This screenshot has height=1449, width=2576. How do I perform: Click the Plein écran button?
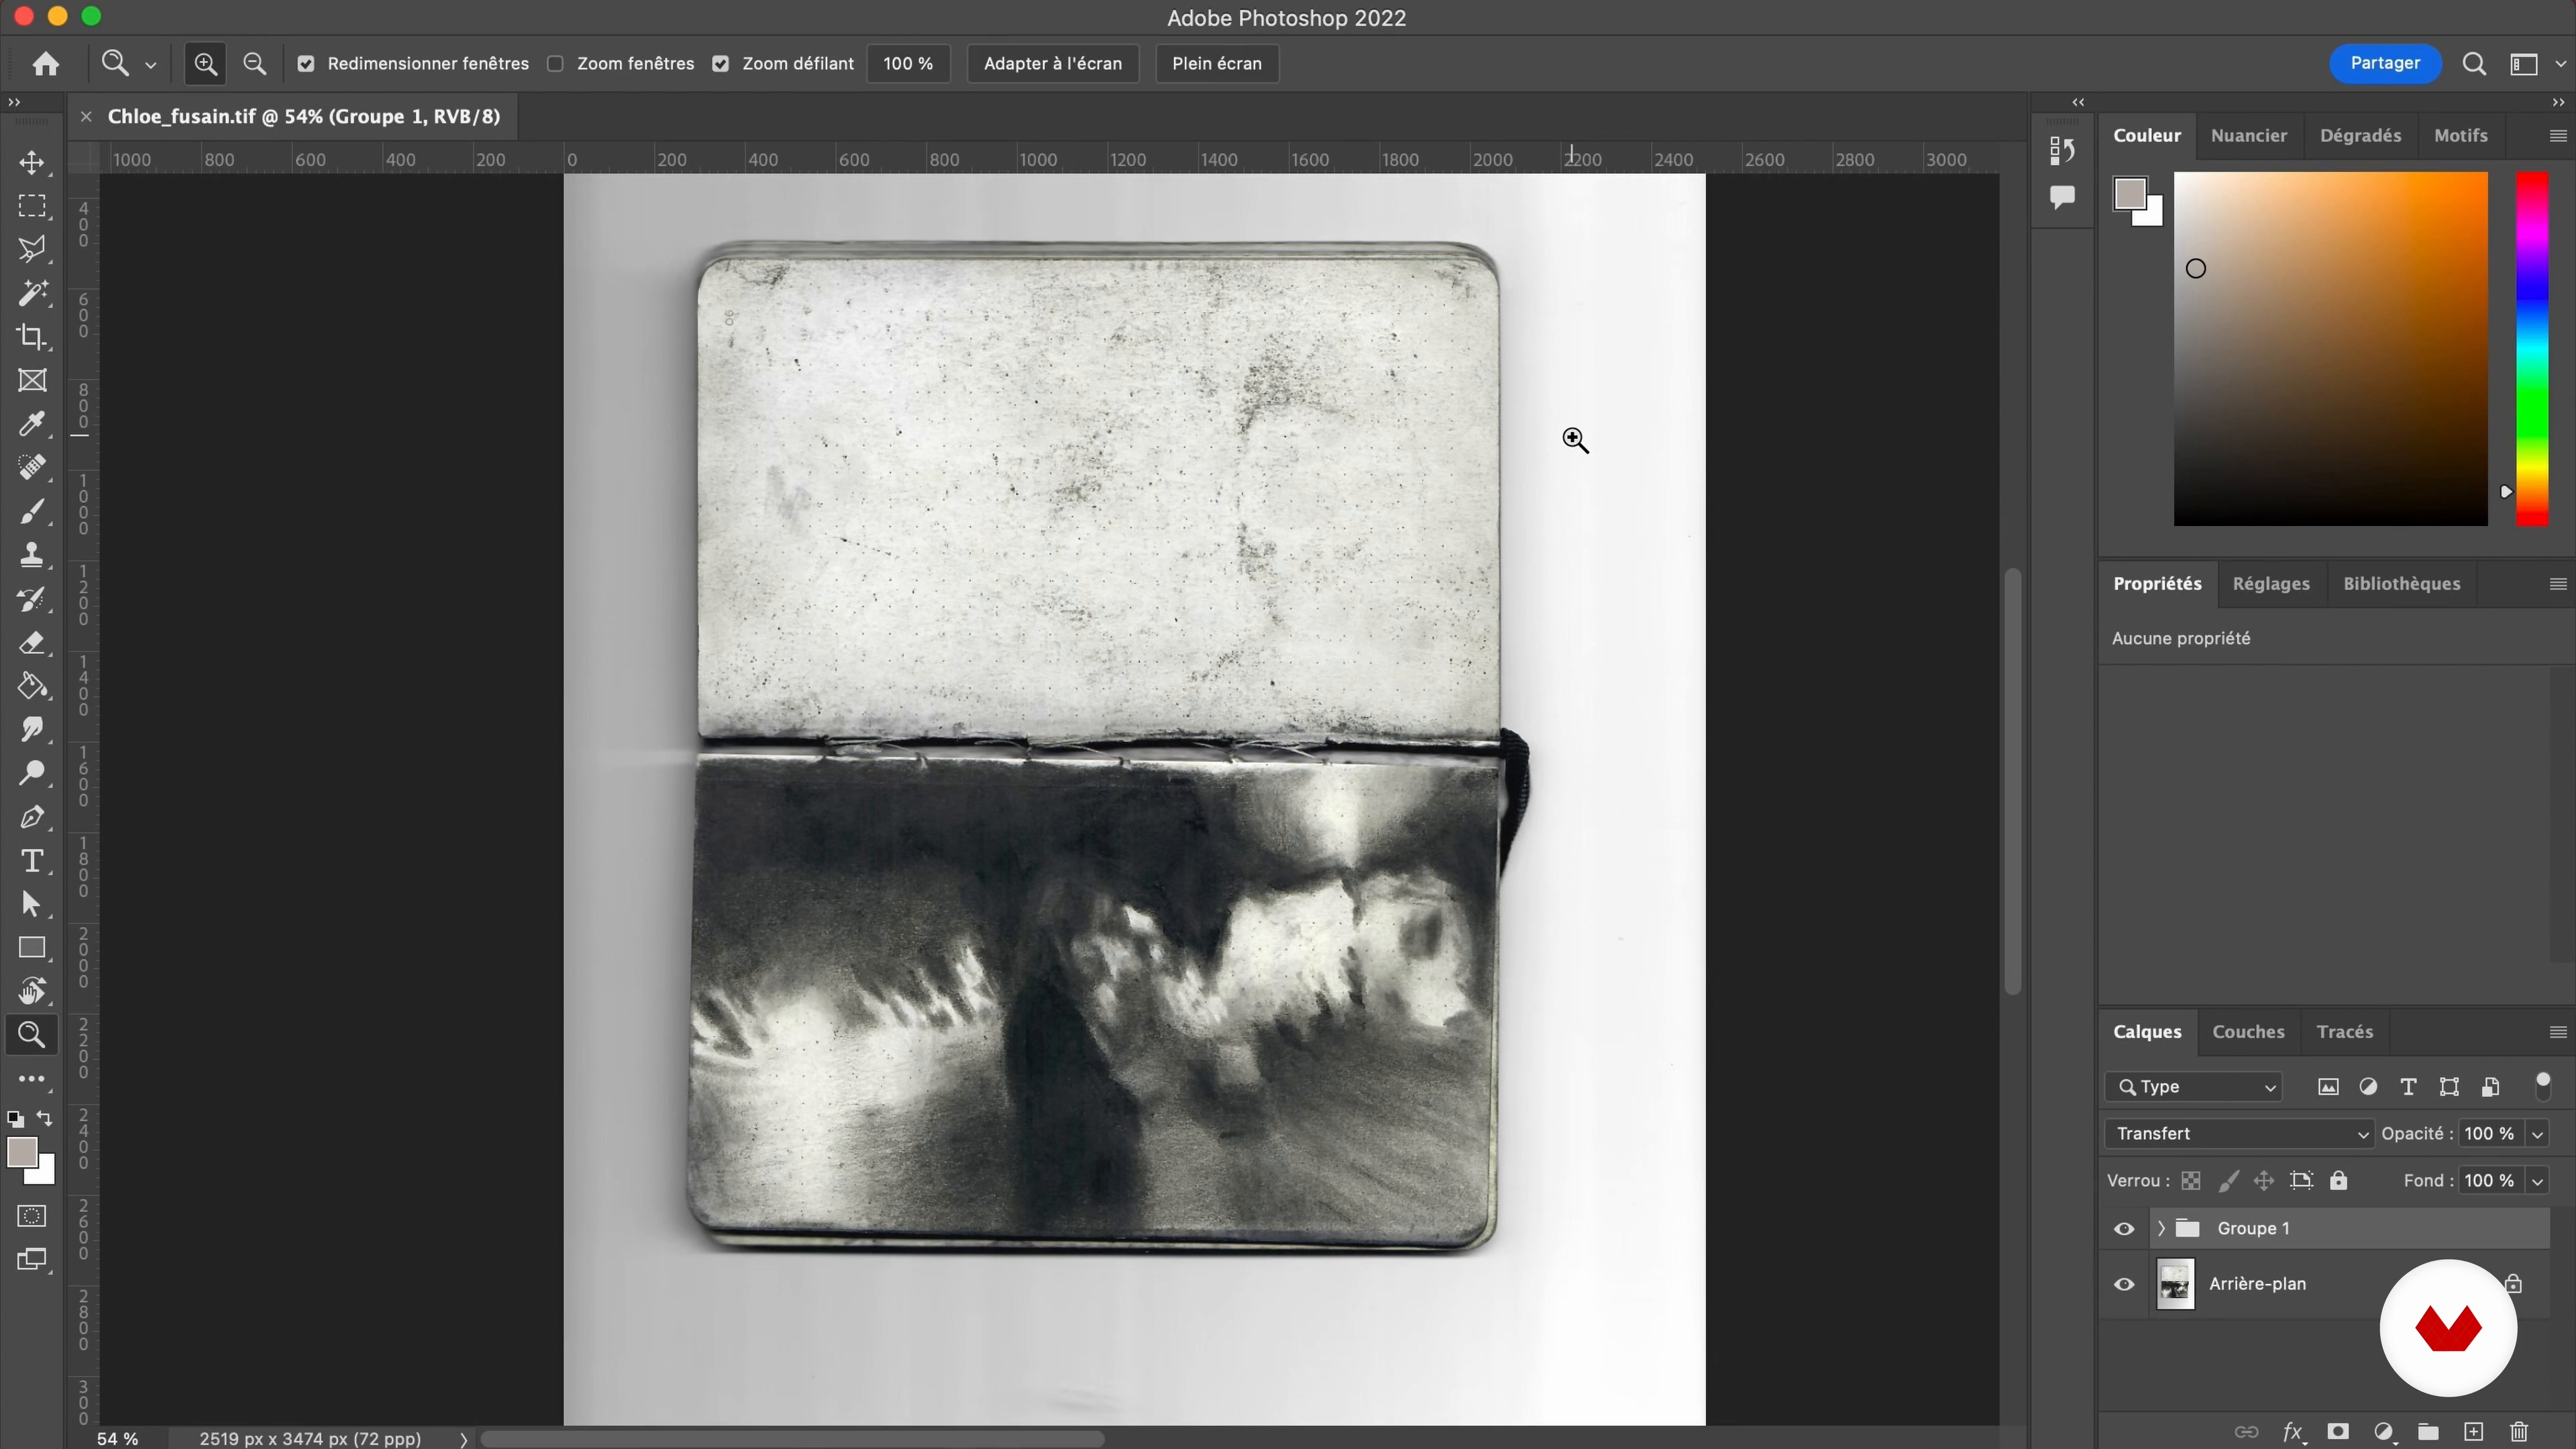point(1216,64)
